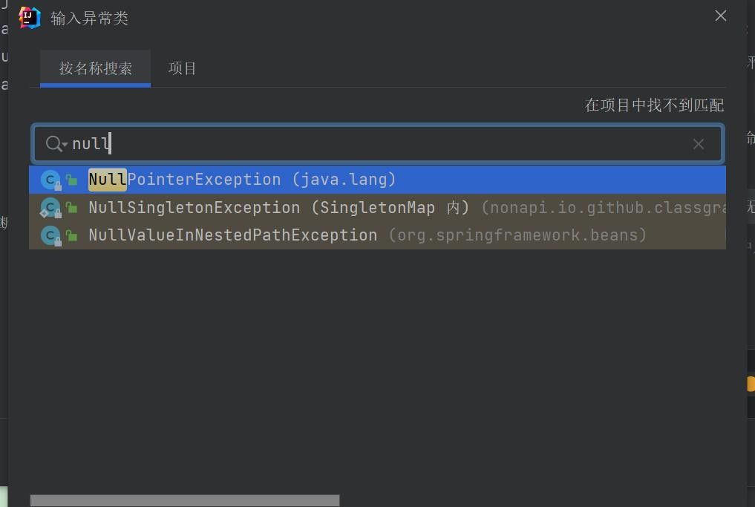The image size is (755, 507).
Task: Close the 输入异常类 dialog
Action: (720, 16)
